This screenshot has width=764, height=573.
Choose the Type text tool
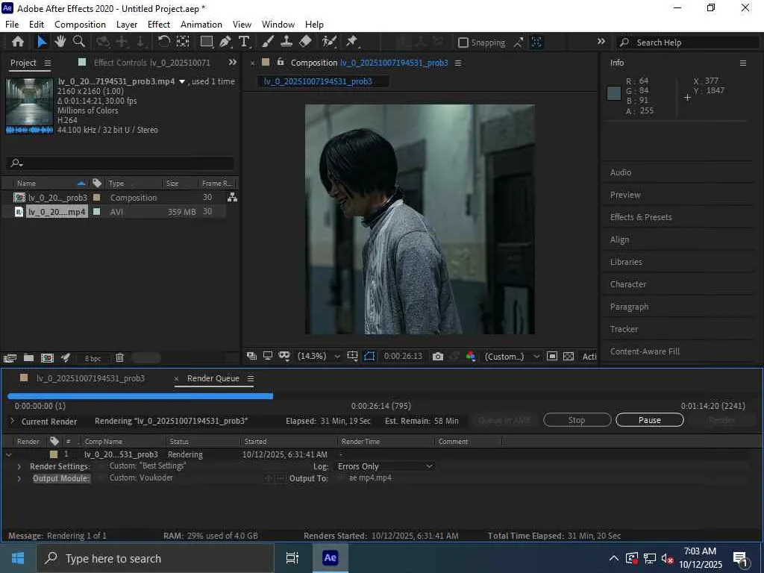click(244, 42)
